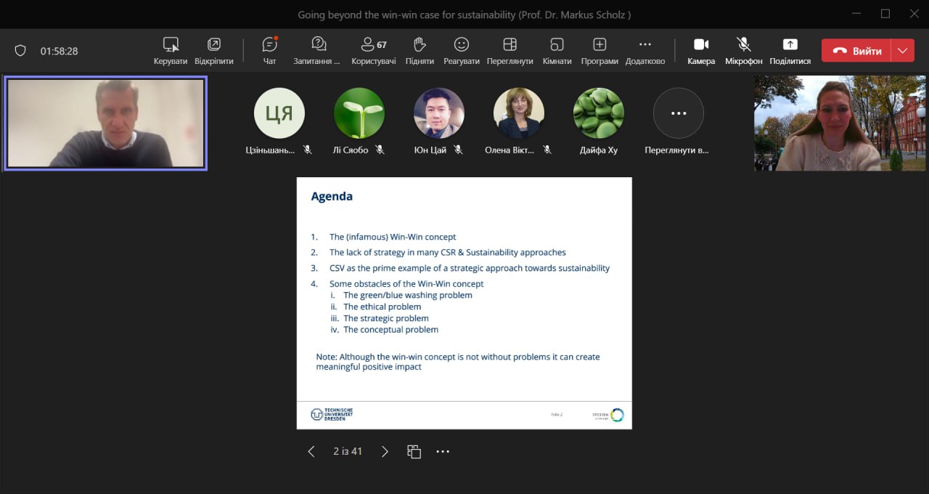
Task: Click the shield security icon
Action: pos(20,51)
